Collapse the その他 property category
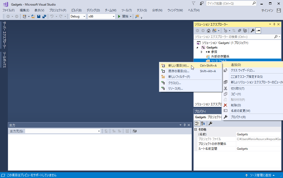Viewport: 283px width, 178px height. pyautogui.click(x=195, y=130)
